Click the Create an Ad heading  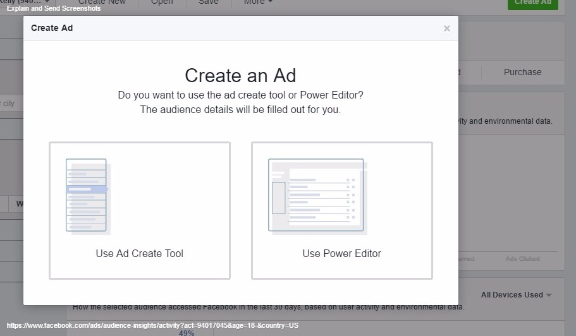[240, 76]
